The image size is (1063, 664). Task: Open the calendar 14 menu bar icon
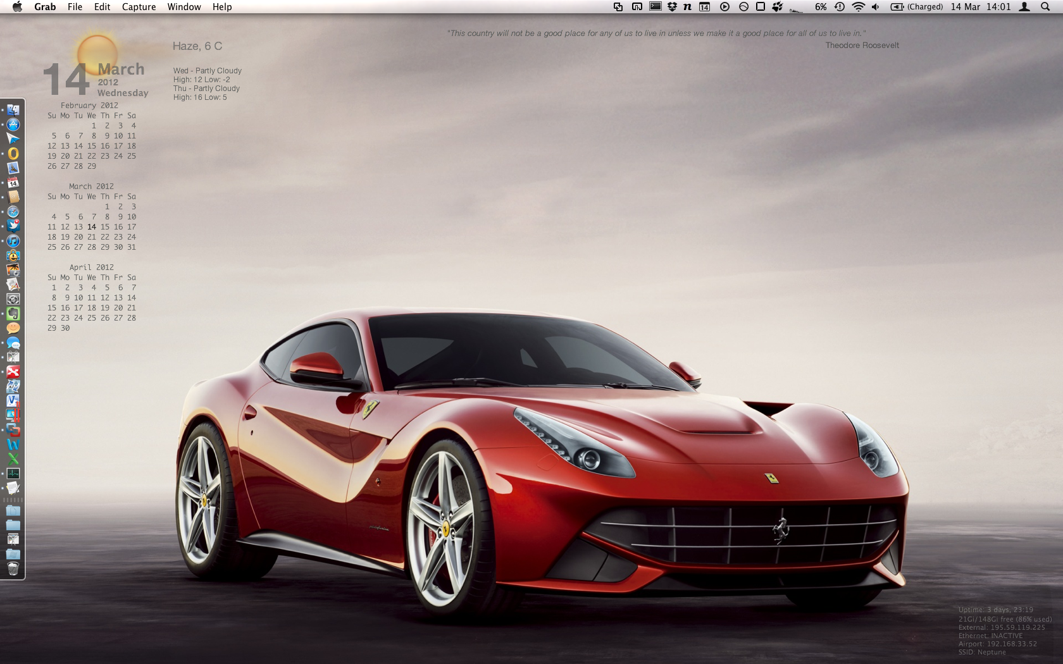point(705,7)
